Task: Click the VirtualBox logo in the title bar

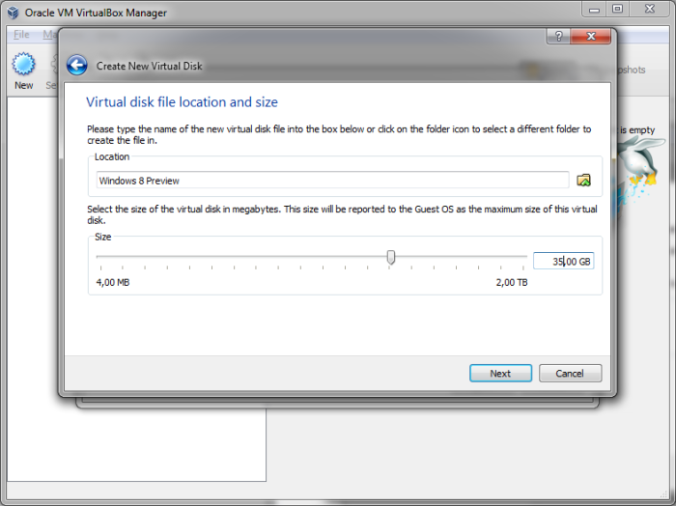Action: pyautogui.click(x=13, y=13)
